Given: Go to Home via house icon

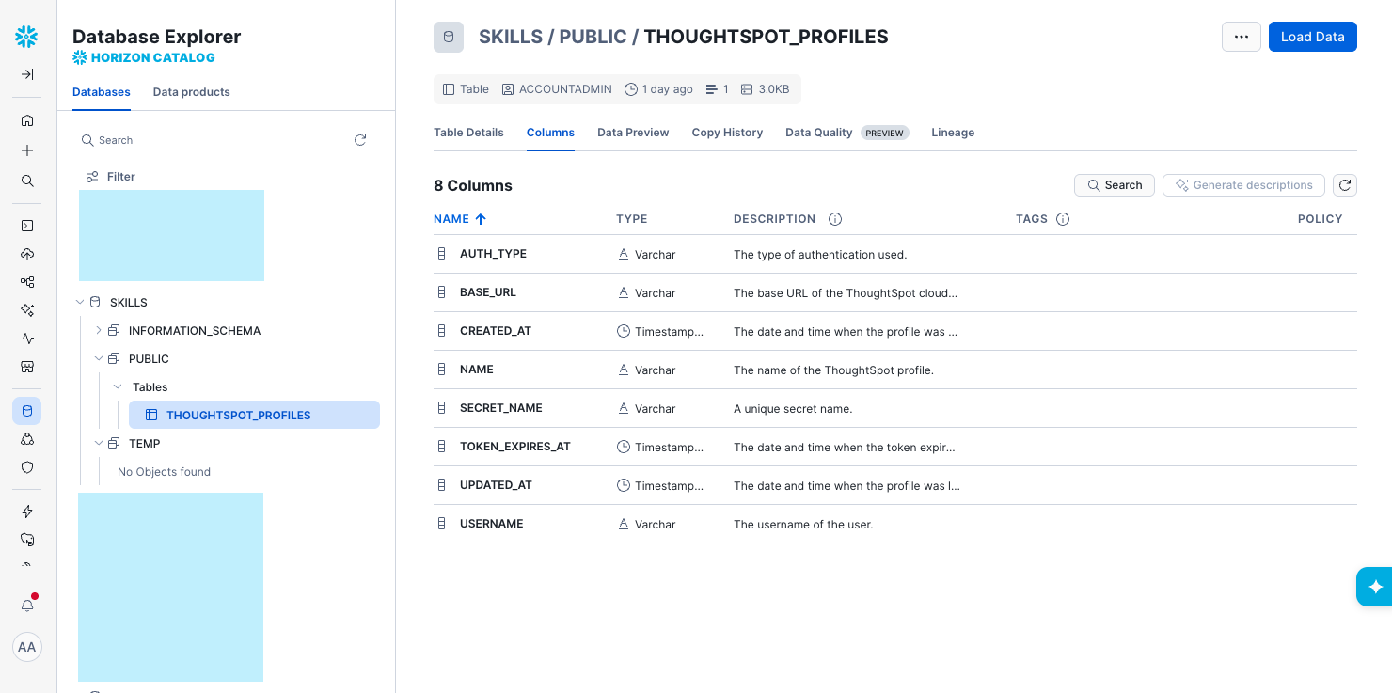Looking at the screenshot, I should pyautogui.click(x=27, y=120).
